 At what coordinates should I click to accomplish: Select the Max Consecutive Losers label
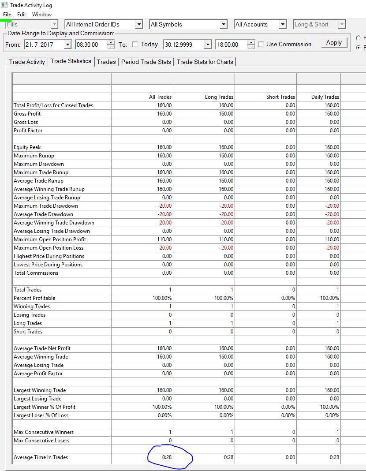(41, 441)
